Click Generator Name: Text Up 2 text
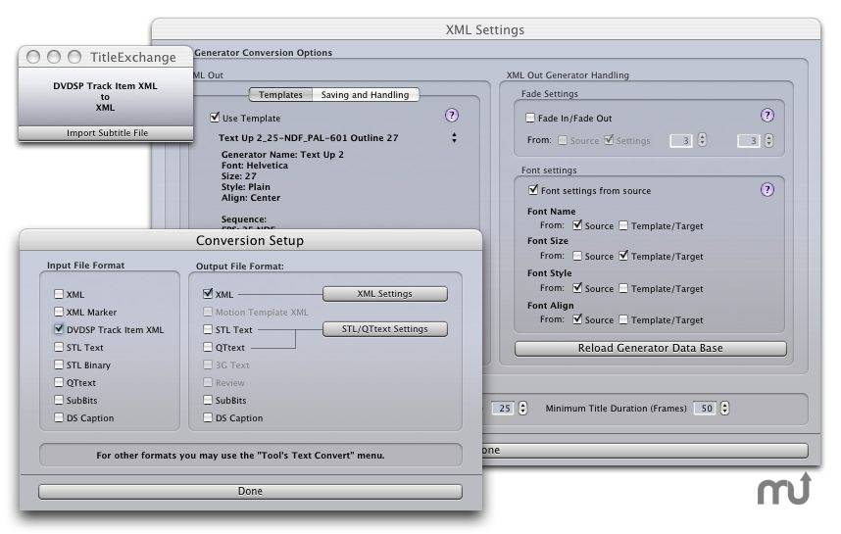 282,155
